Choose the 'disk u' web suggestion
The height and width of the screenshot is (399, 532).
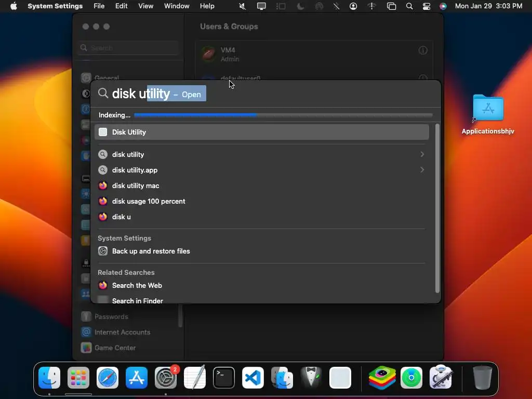click(262, 217)
